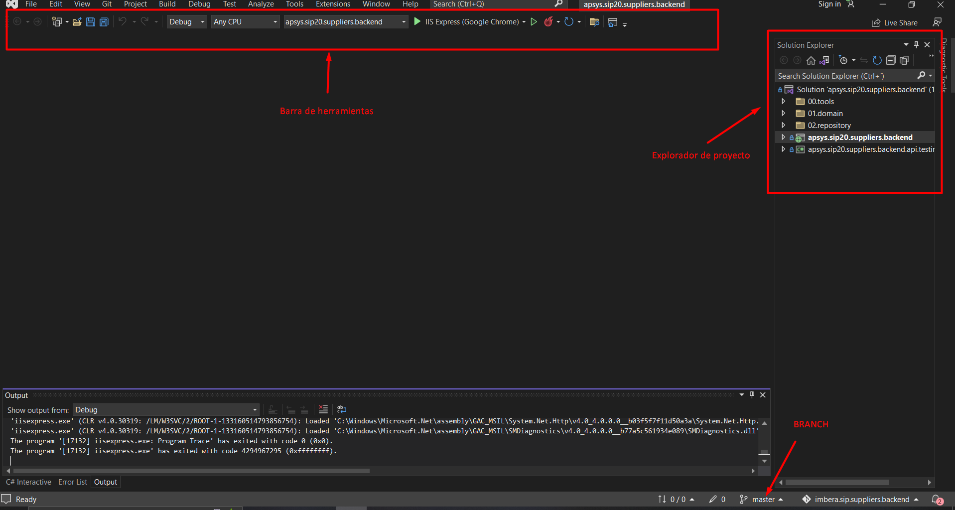Click the Open File folder icon

77,22
